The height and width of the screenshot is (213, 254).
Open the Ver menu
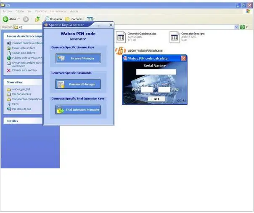[x=29, y=11]
